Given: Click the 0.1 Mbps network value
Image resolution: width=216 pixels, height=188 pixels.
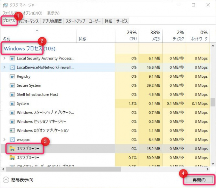Looking at the screenshot, I should (200, 104).
